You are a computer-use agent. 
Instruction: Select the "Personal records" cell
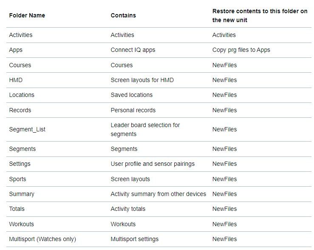click(133, 110)
